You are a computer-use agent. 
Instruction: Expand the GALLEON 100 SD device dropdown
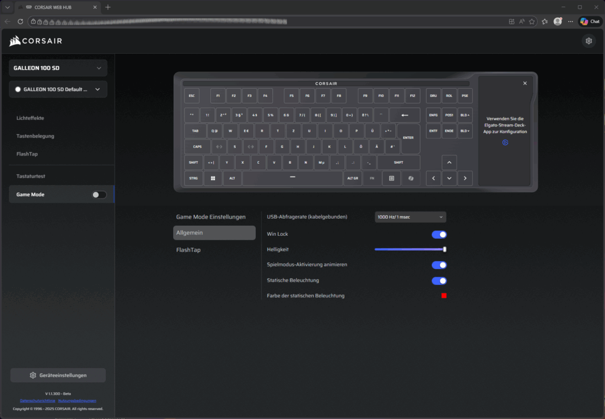(x=58, y=68)
